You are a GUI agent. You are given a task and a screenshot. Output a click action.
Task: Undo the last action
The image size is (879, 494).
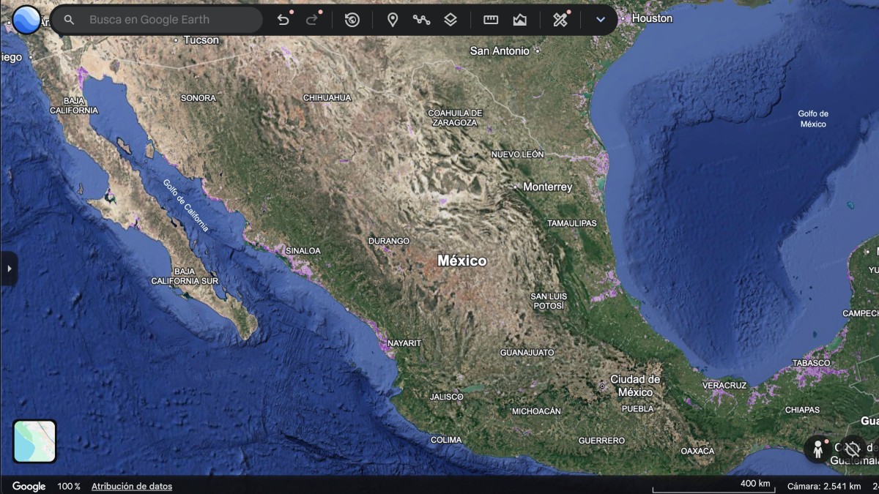pos(283,20)
